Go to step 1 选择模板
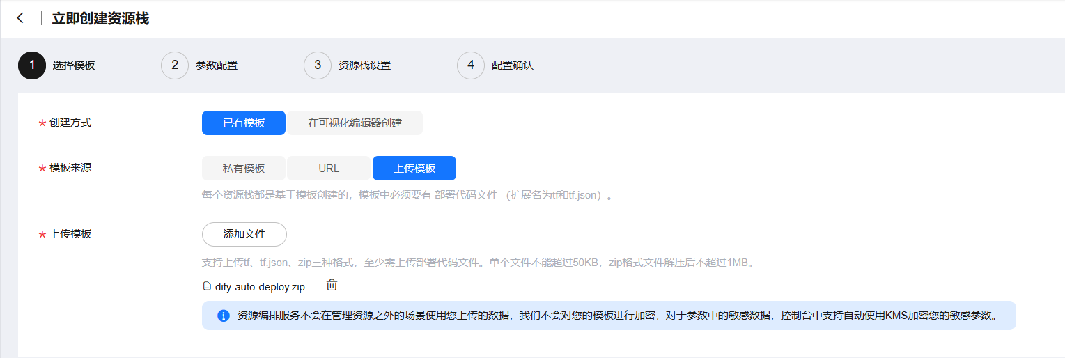1065x358 pixels. pyautogui.click(x=56, y=65)
